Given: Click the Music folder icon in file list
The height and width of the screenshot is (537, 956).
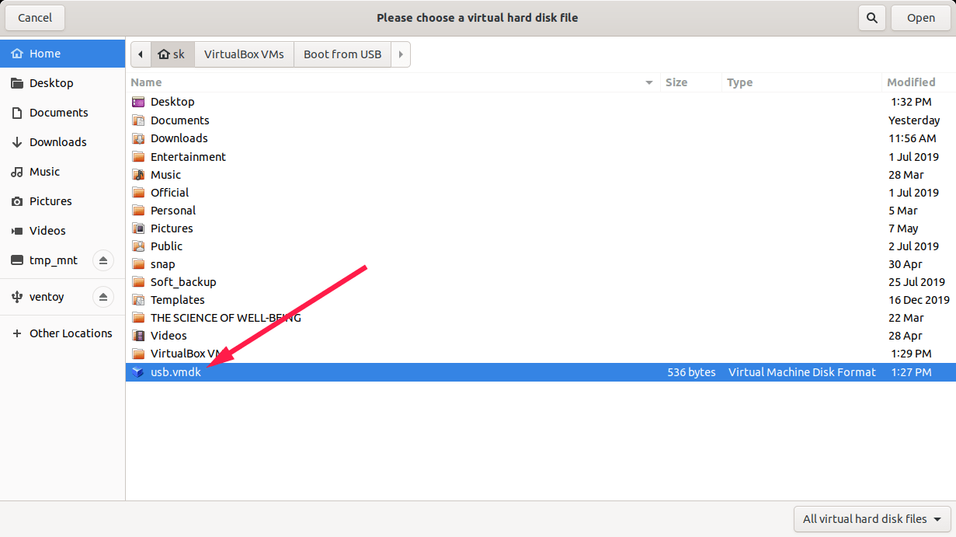Looking at the screenshot, I should 138,175.
